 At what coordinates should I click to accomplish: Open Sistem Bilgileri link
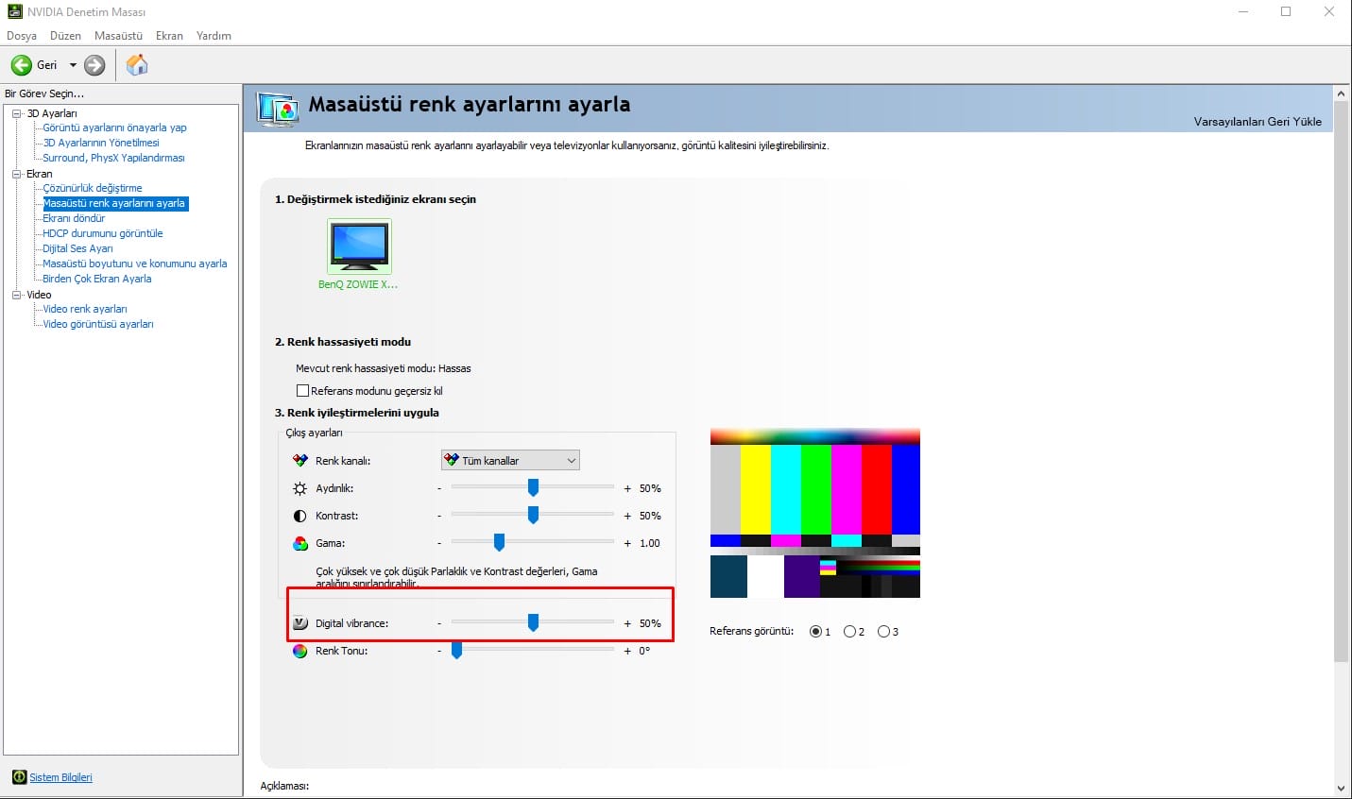pyautogui.click(x=60, y=777)
